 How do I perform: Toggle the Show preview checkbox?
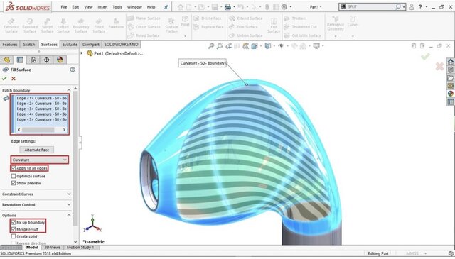coord(14,183)
